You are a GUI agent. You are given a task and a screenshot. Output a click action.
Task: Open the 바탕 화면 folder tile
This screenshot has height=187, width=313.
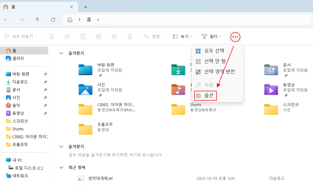pyautogui.click(x=100, y=70)
